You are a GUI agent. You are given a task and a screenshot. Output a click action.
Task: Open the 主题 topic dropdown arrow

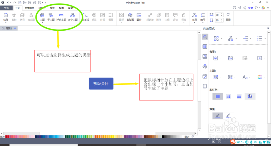click(42, 22)
